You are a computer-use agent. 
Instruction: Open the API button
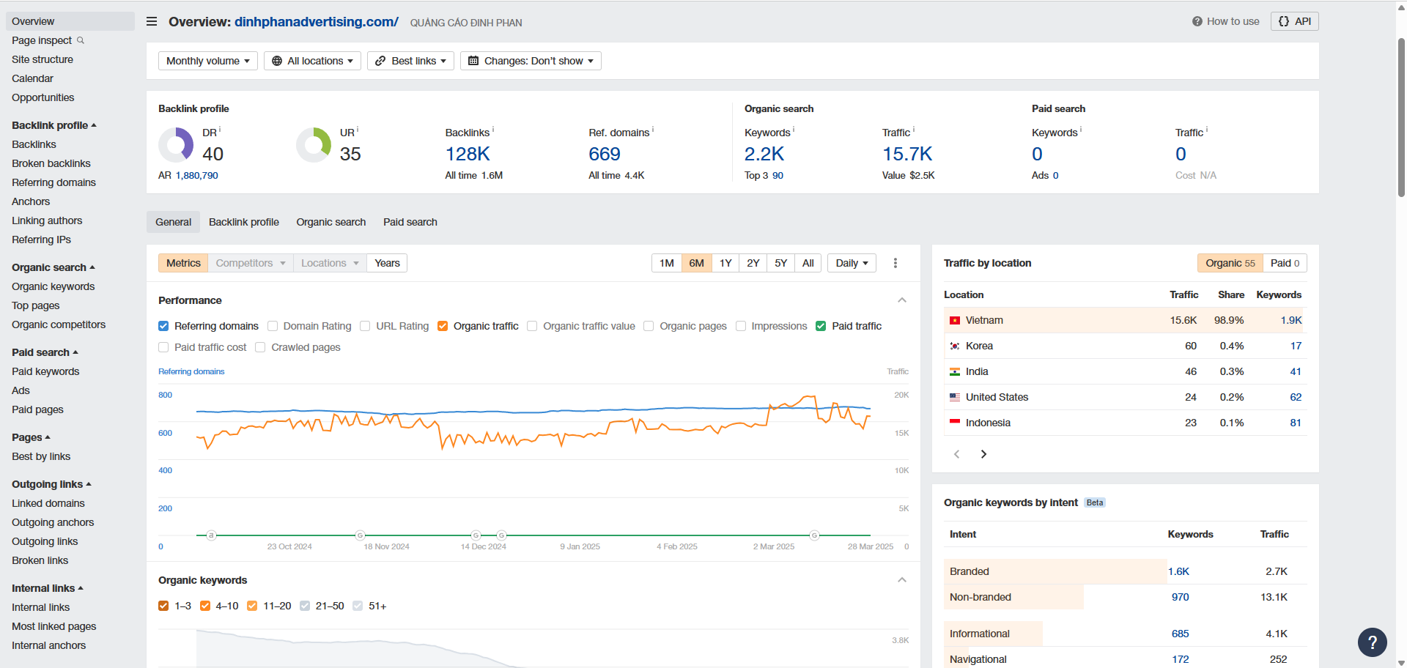point(1295,21)
